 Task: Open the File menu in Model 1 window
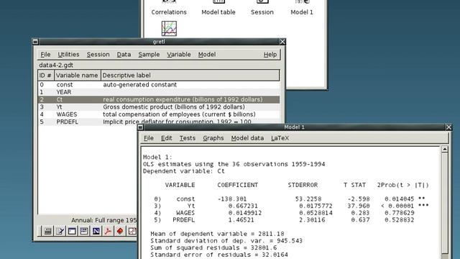click(149, 138)
